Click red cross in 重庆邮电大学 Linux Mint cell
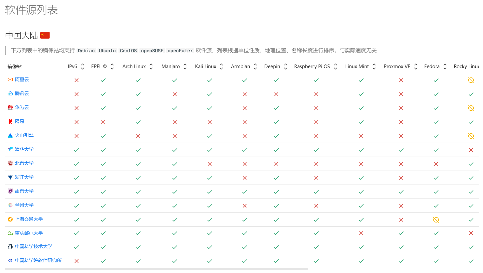The image size is (483, 273). [361, 233]
